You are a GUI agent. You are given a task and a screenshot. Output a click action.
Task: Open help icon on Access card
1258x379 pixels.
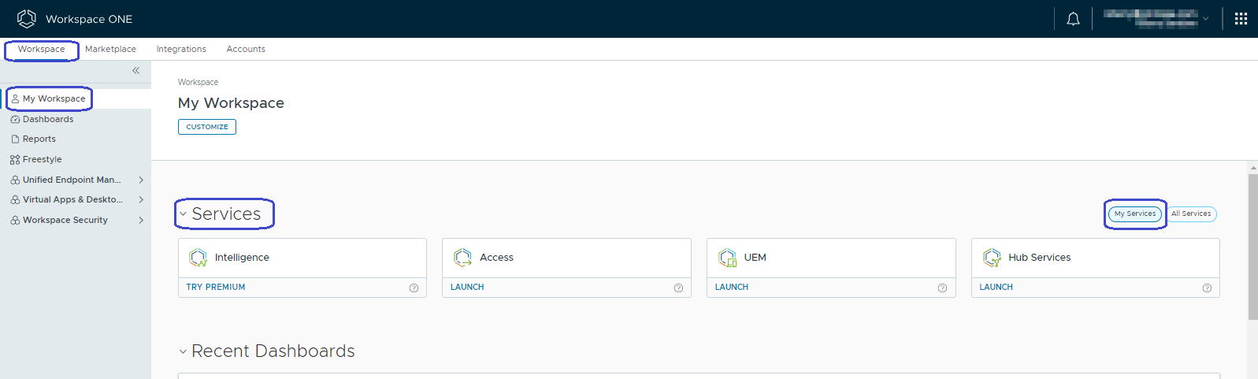(x=678, y=288)
